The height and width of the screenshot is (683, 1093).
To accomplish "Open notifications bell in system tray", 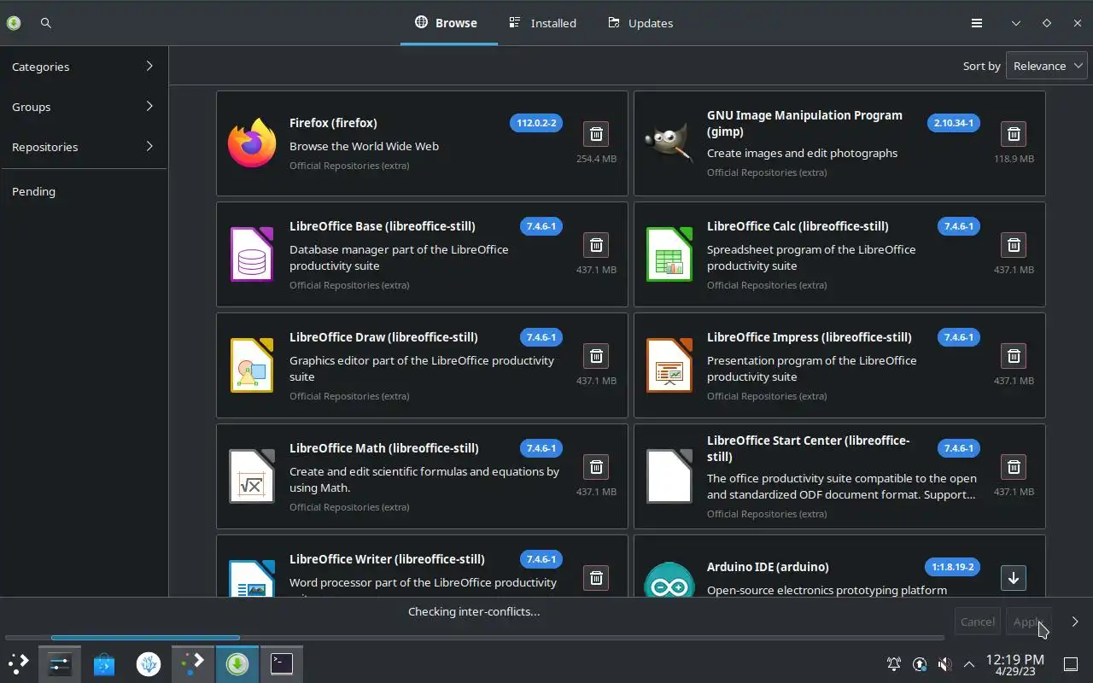I will click(894, 663).
